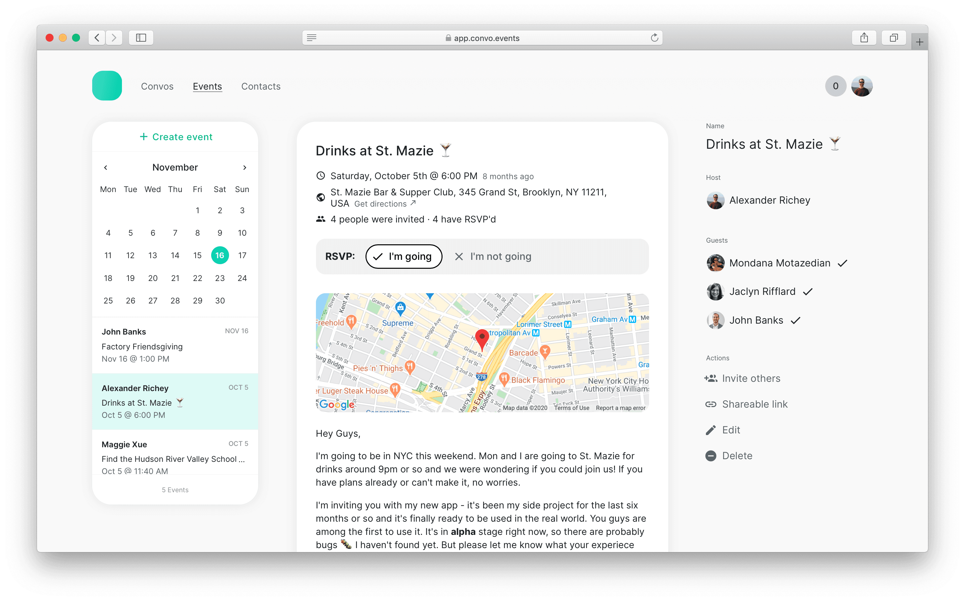Screen dimensions: 965x601
Task: RSVP with I'm going
Action: [404, 257]
